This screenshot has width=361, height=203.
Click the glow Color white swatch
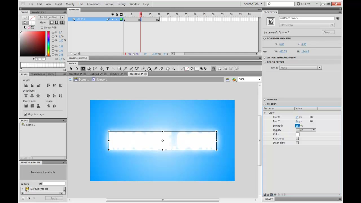(298, 134)
